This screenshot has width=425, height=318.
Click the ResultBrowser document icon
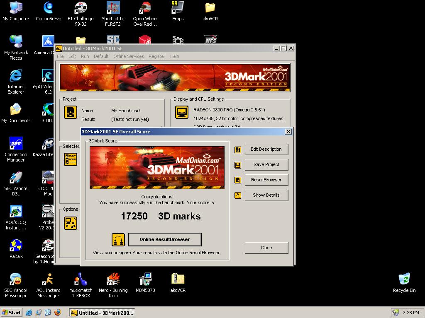click(x=238, y=180)
